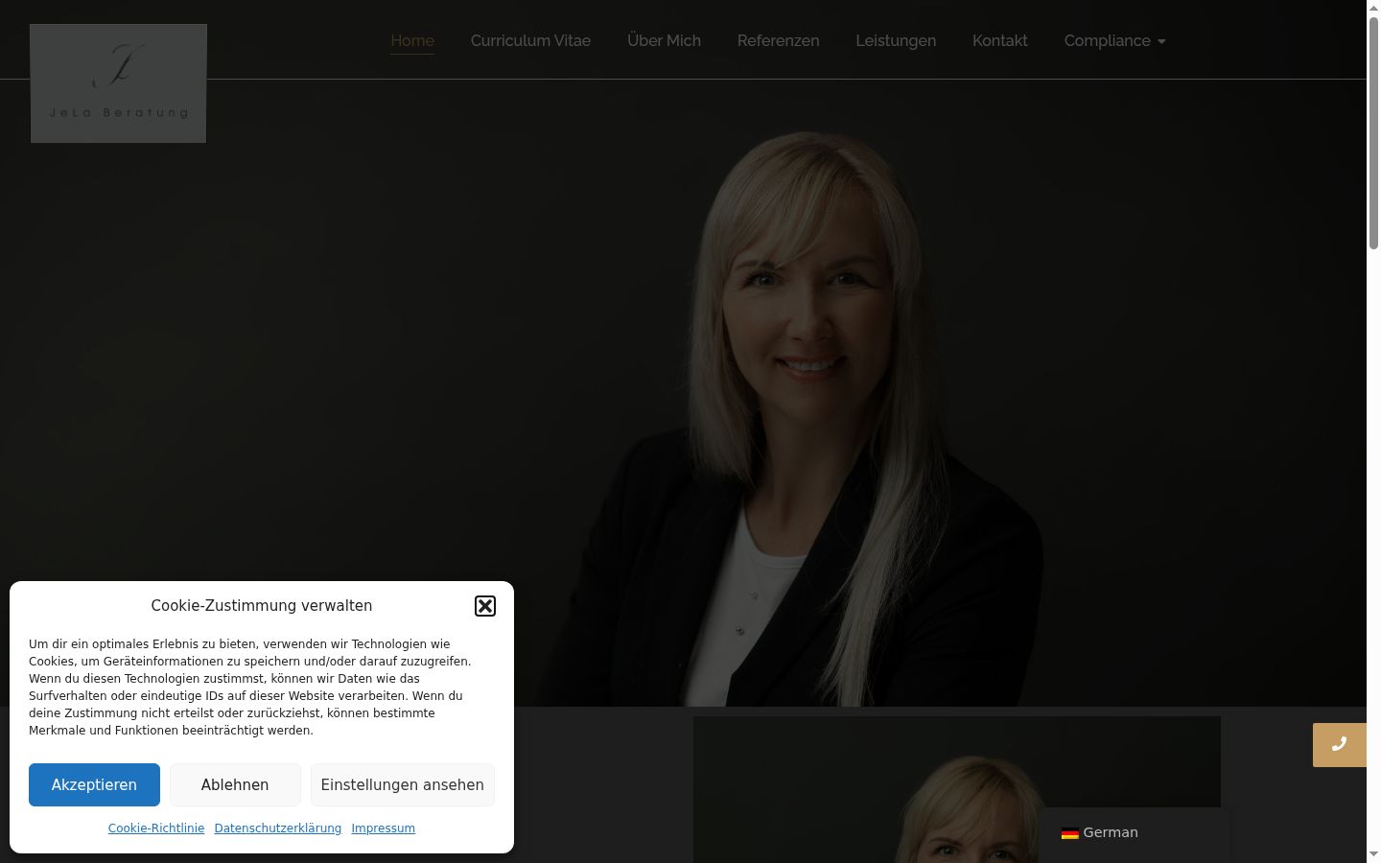This screenshot has height=863, width=1381.
Task: Decline cookies via Ablehnen
Action: click(235, 784)
